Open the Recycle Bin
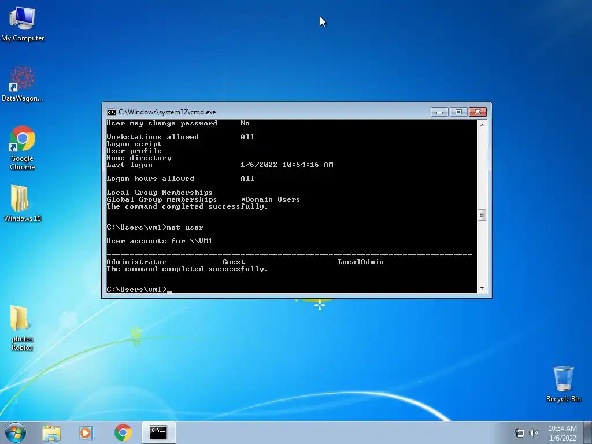592x444 pixels. pos(563,384)
